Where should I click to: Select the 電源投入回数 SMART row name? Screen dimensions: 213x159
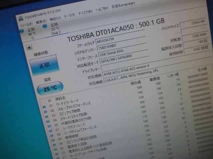point(77,145)
